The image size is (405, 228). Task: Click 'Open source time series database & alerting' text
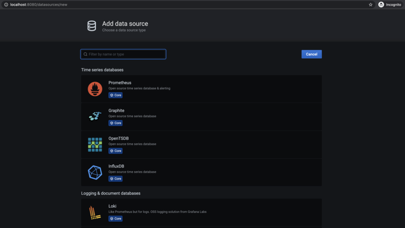[139, 88]
